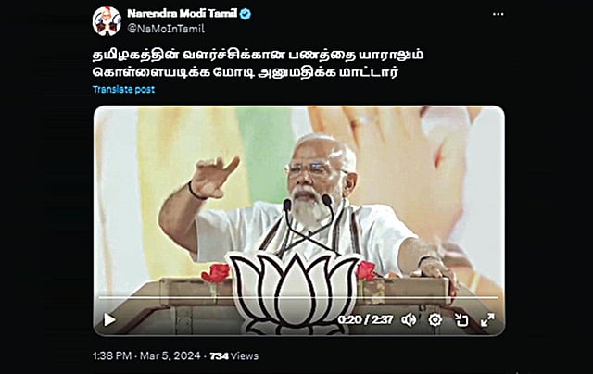Enable picture-in-picture mode for the video
The height and width of the screenshot is (374, 593).
[461, 320]
